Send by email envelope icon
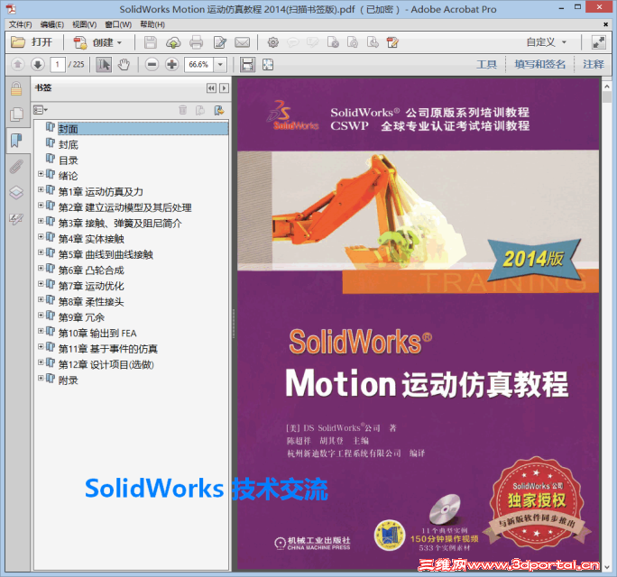This screenshot has width=617, height=577. [242, 42]
